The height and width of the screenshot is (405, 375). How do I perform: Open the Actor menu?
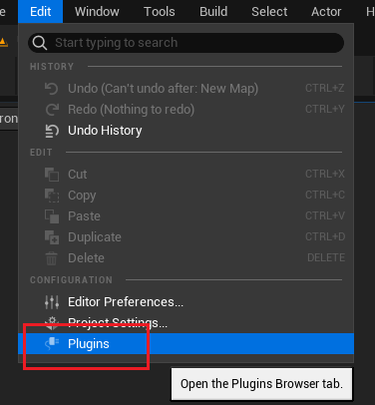click(326, 12)
